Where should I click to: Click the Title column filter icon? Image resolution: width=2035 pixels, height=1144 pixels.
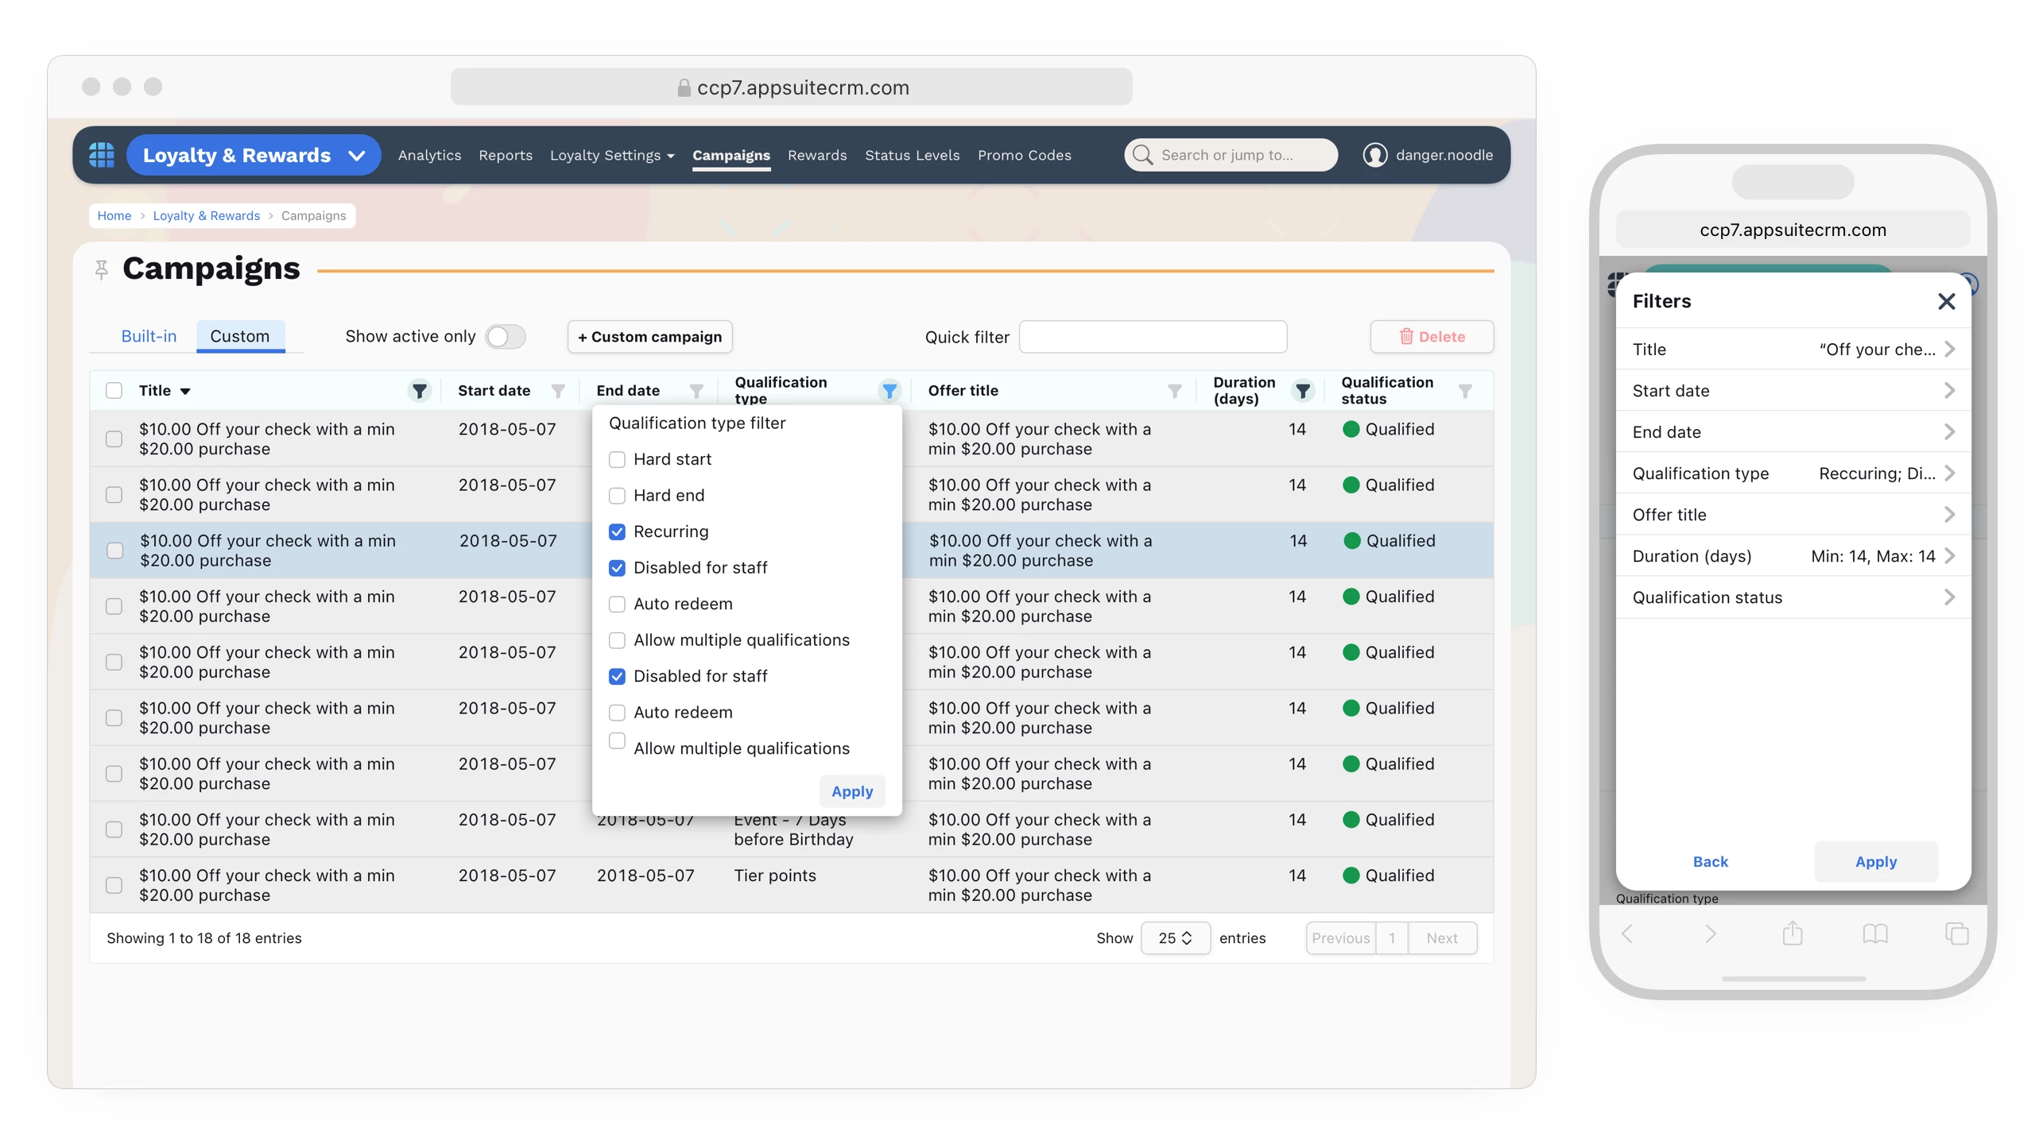pos(419,390)
